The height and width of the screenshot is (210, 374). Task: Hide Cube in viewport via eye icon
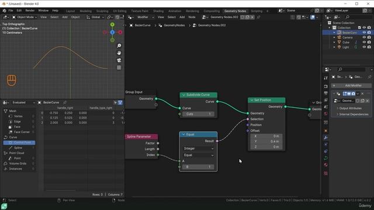pyautogui.click(x=364, y=42)
